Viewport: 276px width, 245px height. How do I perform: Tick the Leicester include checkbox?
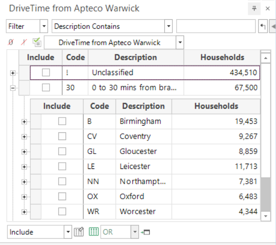click(x=62, y=167)
